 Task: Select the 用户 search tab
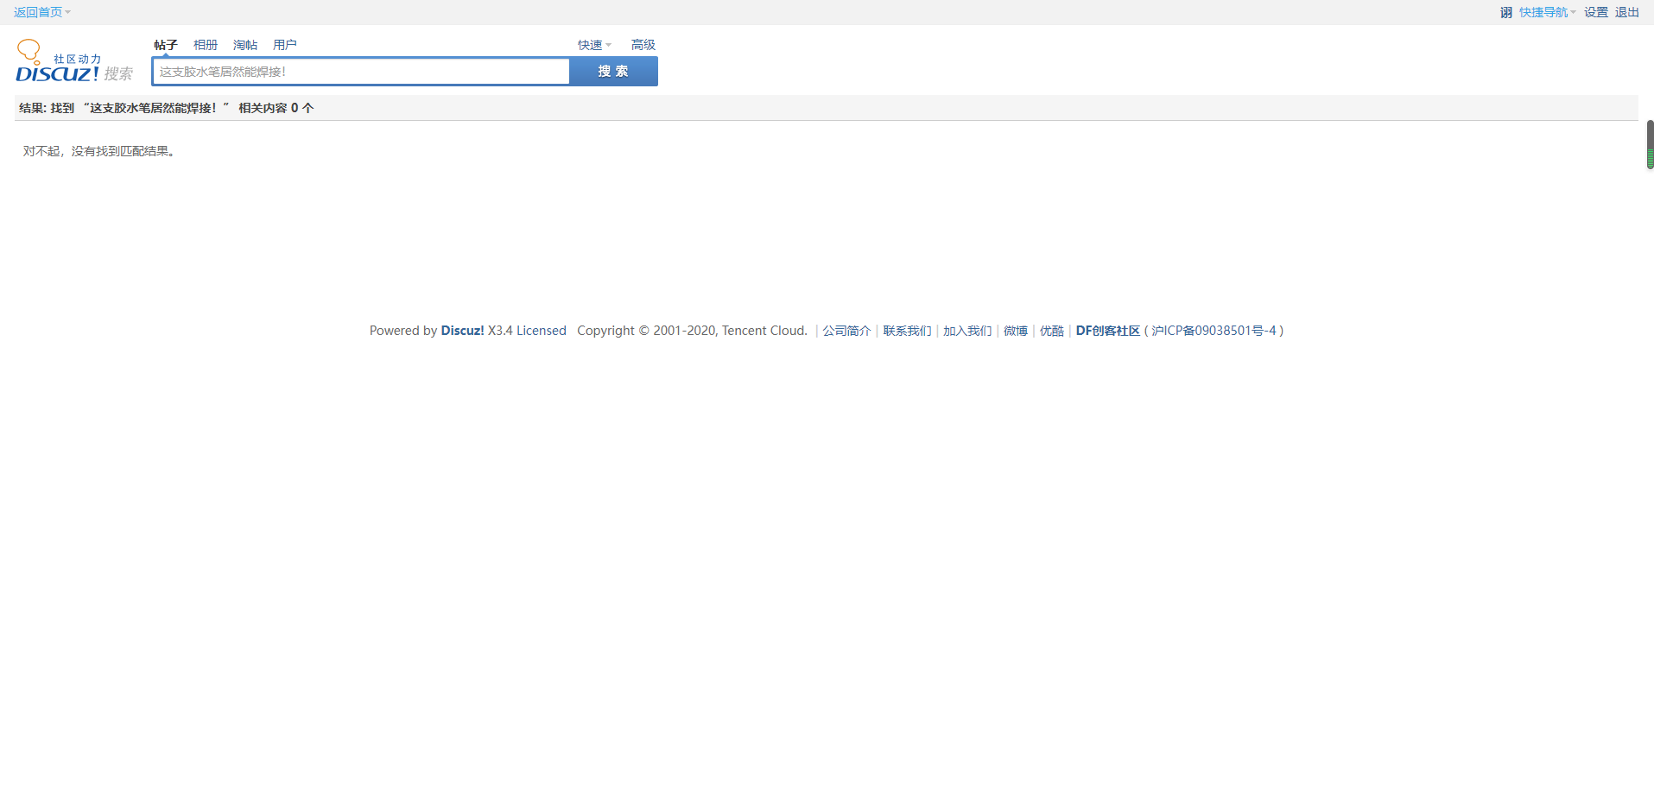[x=285, y=45]
